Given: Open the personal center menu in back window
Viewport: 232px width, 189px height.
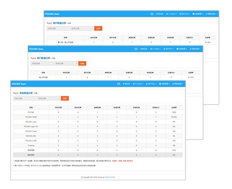Looking at the screenshot, I should 171,14.
